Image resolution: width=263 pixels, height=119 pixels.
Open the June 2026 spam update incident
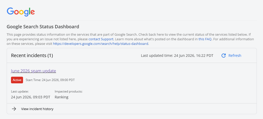(x=34, y=71)
